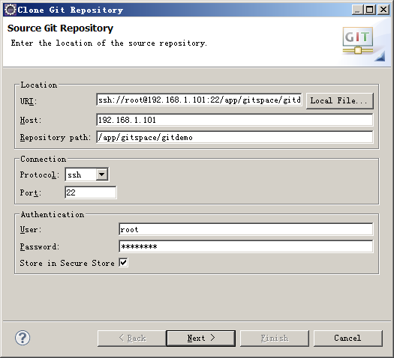Minimize the Clone Git Repository window
This screenshot has width=394, height=358.
point(356,10)
